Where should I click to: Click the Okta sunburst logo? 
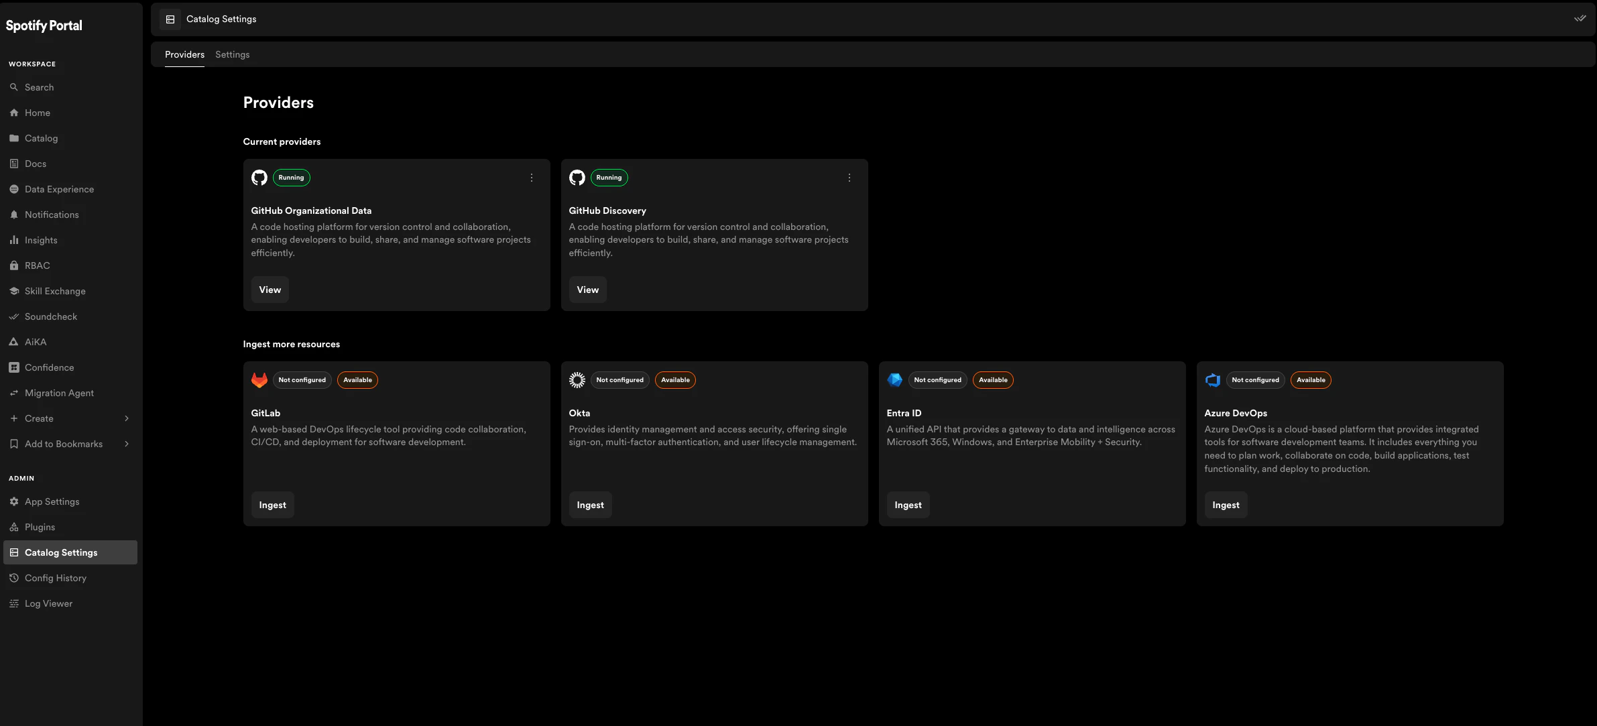click(577, 380)
